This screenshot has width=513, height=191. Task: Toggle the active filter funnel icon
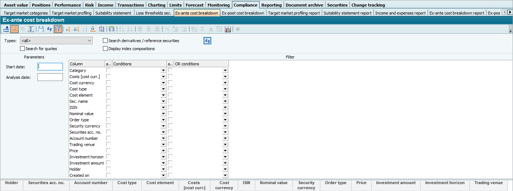58,29
